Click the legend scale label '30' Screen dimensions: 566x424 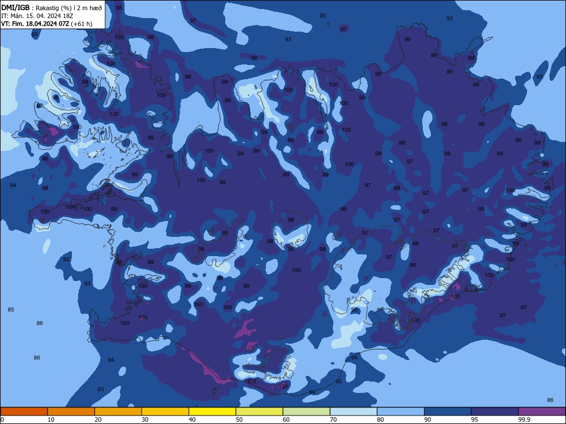pos(145,419)
